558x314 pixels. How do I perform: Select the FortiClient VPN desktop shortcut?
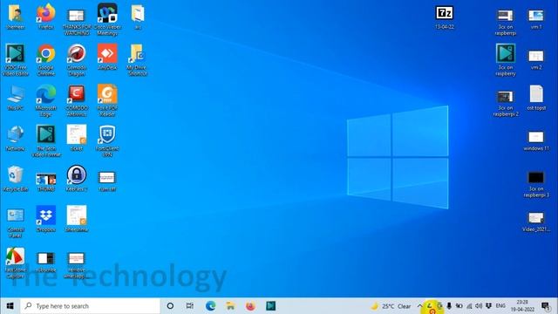coord(107,140)
